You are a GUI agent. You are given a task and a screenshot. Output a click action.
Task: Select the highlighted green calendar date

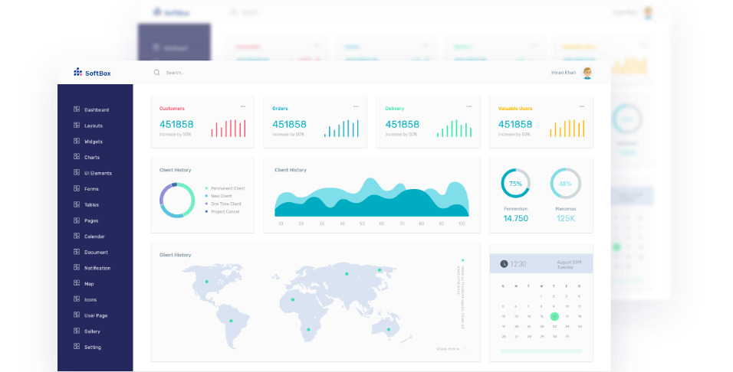[x=554, y=316]
